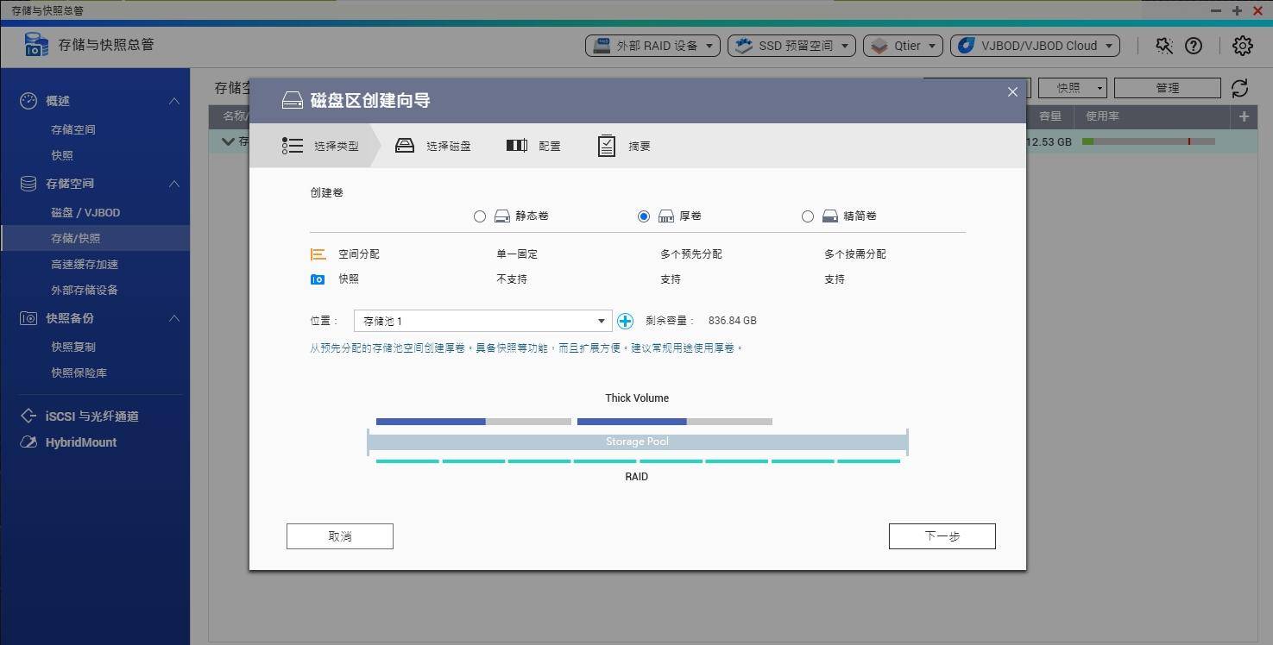Open the 快照复制 sidebar menu item
The image size is (1273, 645).
tap(73, 347)
